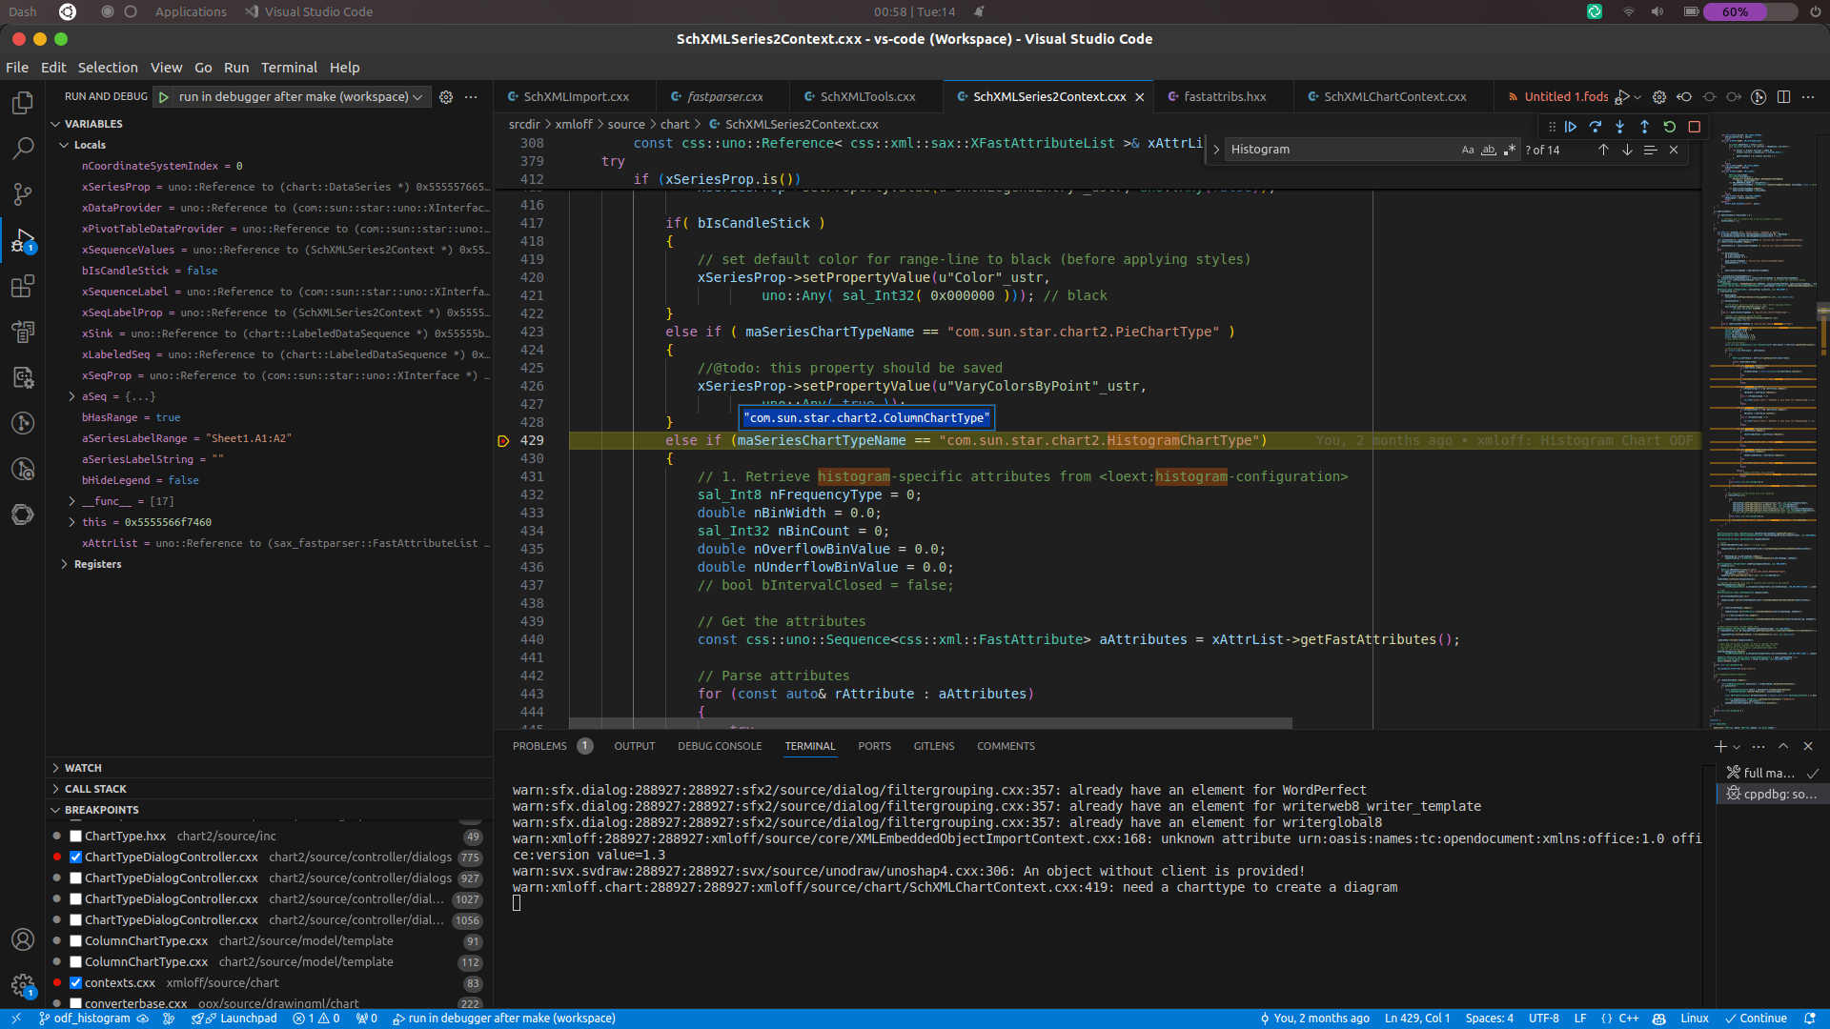Image resolution: width=1830 pixels, height=1029 pixels.
Task: Open the File menu
Action: [x=17, y=68]
